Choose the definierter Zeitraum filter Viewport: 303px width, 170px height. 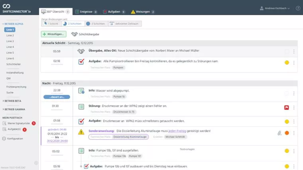pos(125,24)
